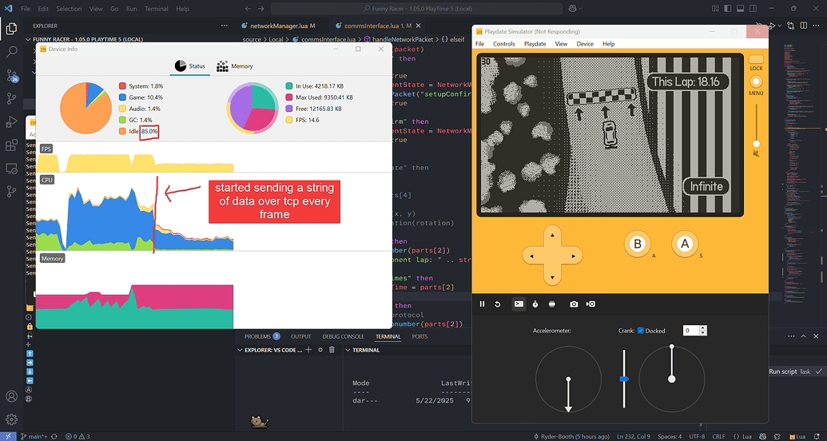This screenshot has height=441, width=827.
Task: Click the Playdate A button
Action: point(685,244)
